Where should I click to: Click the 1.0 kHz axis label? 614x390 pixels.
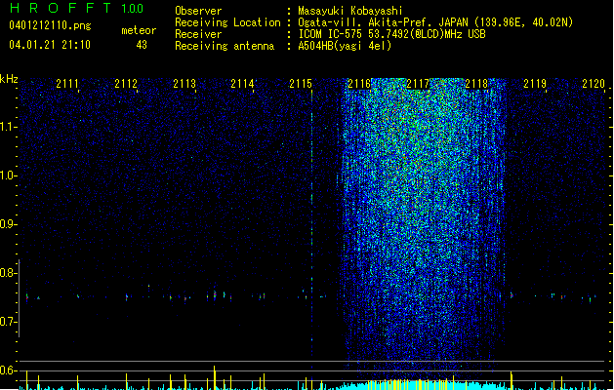pos(9,175)
